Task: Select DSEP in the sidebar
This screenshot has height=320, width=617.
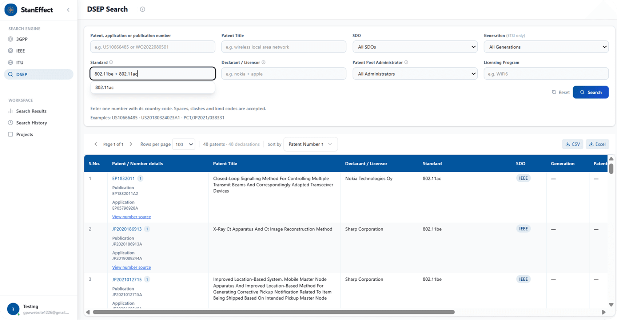Action: click(39, 74)
